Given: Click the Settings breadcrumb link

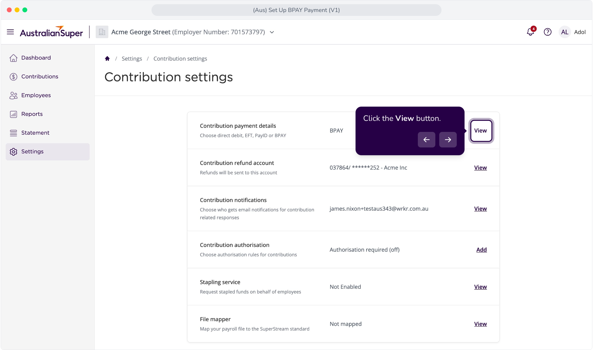Looking at the screenshot, I should 132,59.
